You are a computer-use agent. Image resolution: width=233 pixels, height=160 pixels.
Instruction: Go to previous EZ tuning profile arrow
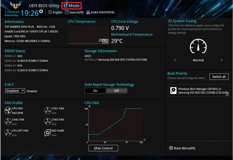click(x=175, y=60)
